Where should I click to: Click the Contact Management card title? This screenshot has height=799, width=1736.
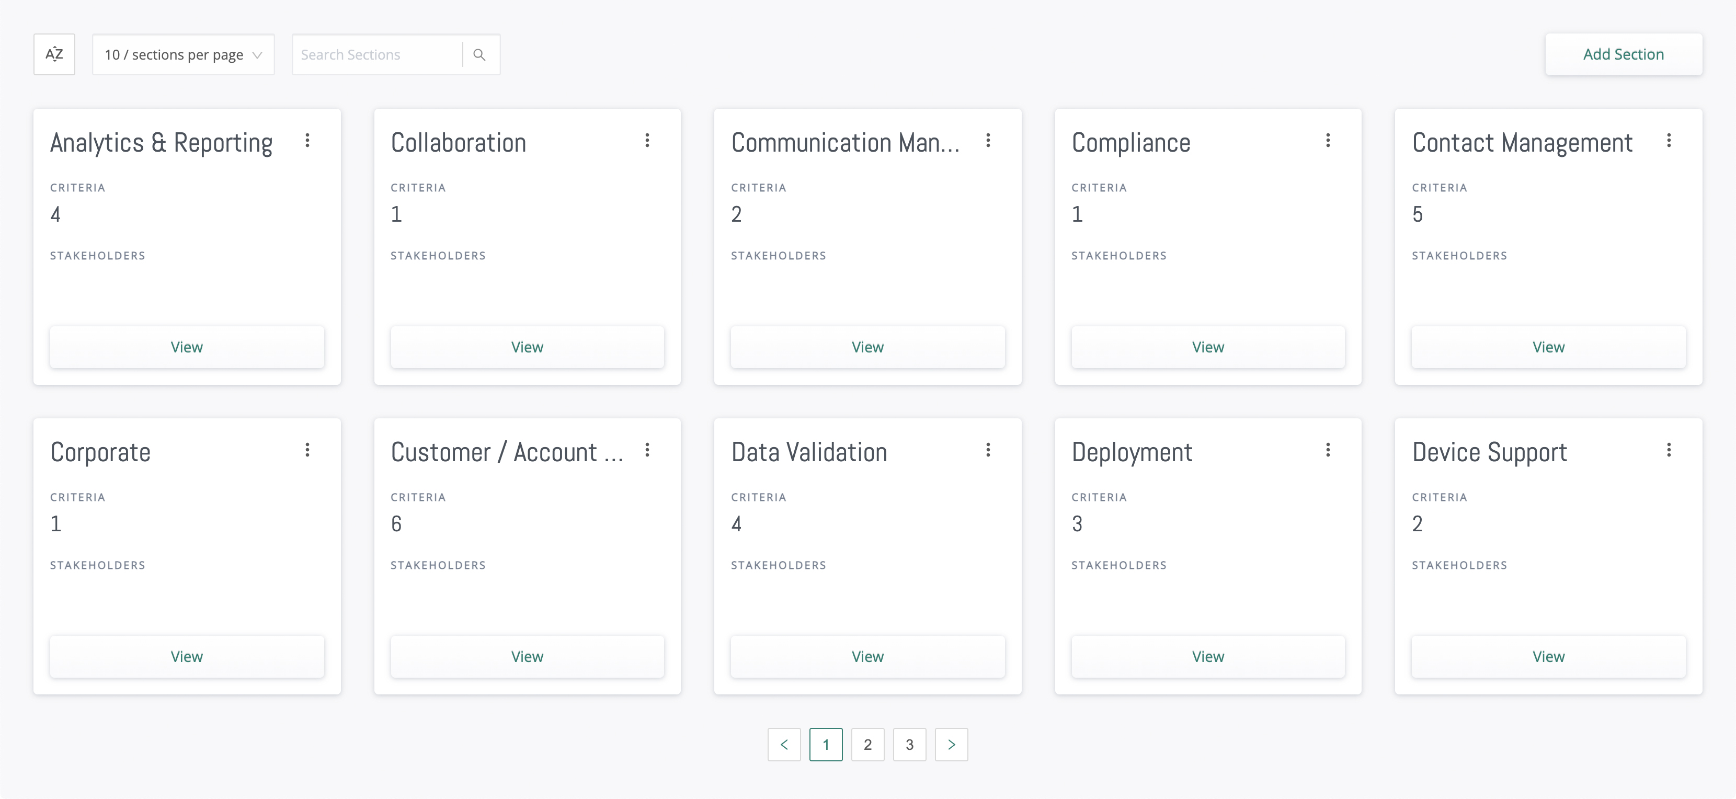click(x=1522, y=143)
